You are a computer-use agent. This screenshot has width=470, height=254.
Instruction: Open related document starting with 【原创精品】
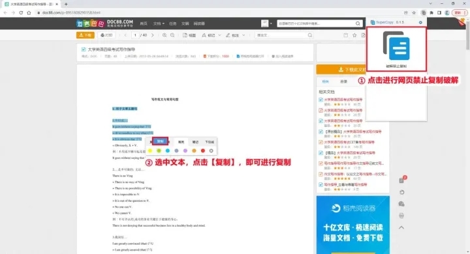tap(353, 132)
